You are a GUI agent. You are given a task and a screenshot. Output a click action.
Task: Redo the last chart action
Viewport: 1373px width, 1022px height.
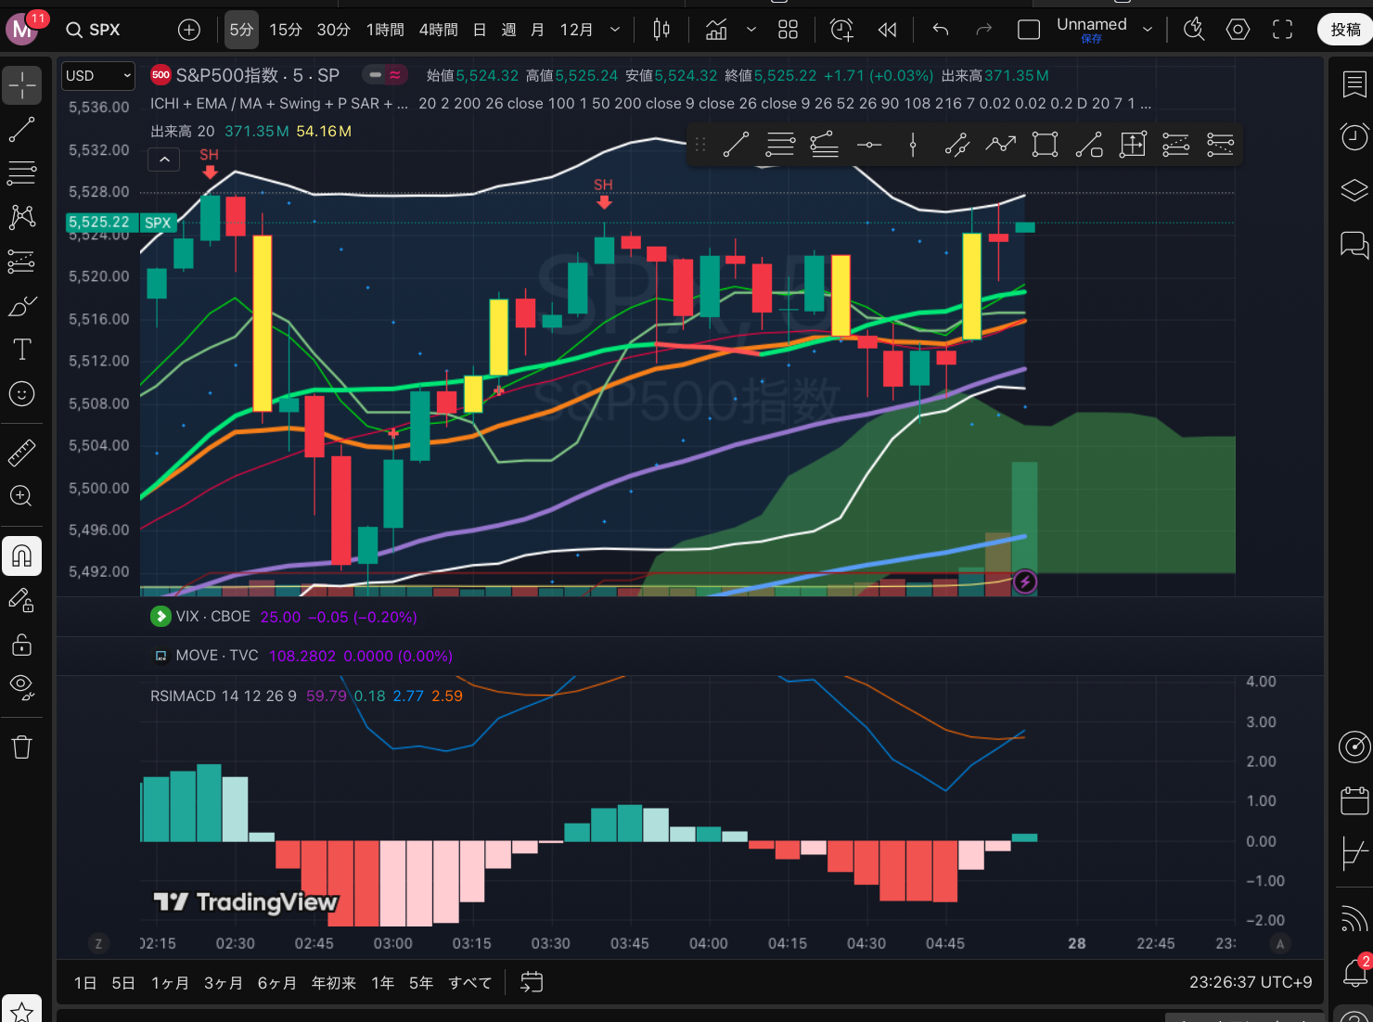tap(984, 30)
